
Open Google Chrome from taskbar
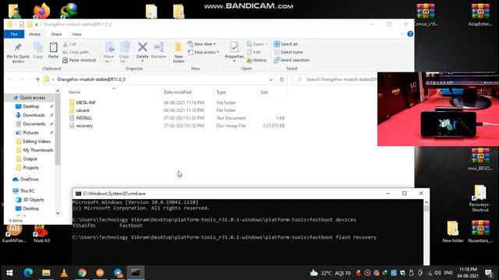click(82, 273)
